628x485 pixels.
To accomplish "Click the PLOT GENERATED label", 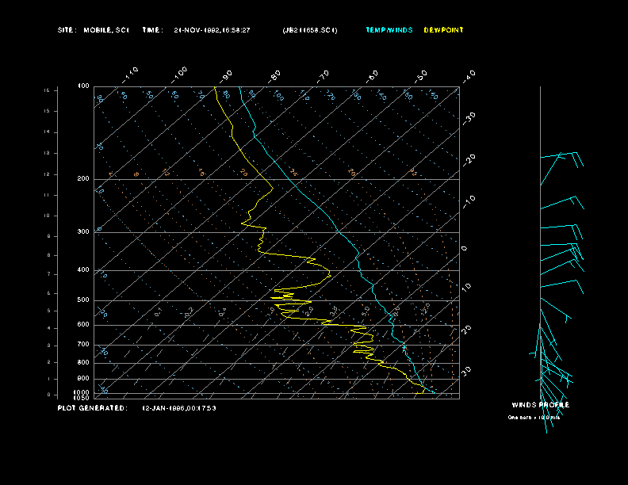I will 91,408.
